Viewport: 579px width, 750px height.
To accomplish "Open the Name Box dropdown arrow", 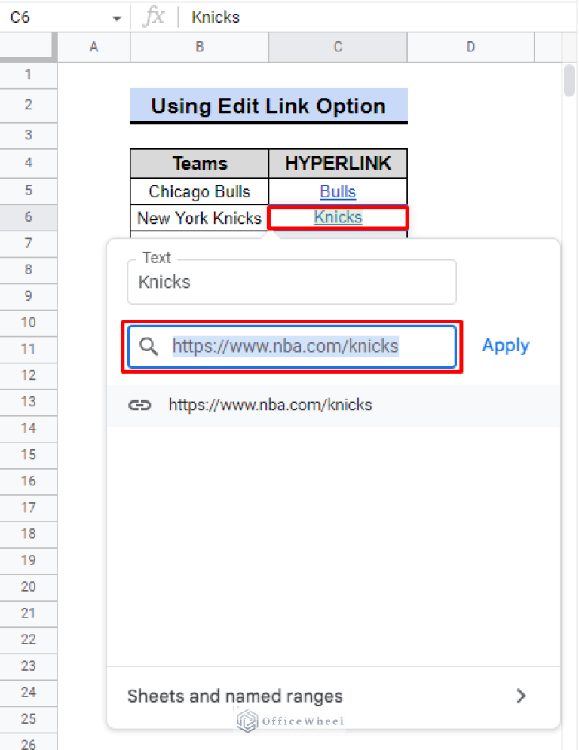I will pos(116,17).
